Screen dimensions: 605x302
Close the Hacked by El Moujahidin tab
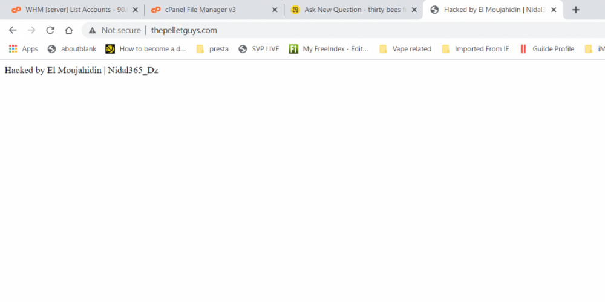[x=553, y=10]
